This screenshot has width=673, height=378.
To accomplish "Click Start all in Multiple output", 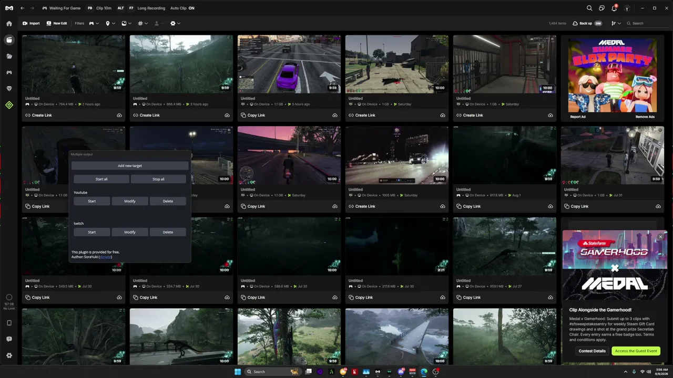I will (101, 179).
